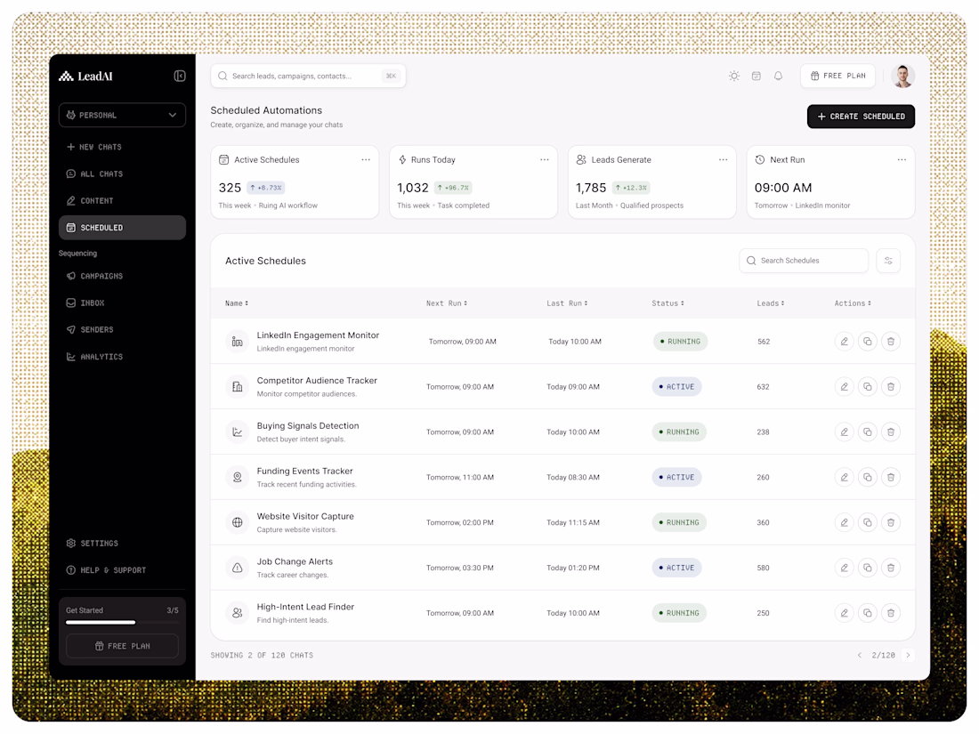
Task: Open the user profile avatar
Action: pyautogui.click(x=902, y=77)
